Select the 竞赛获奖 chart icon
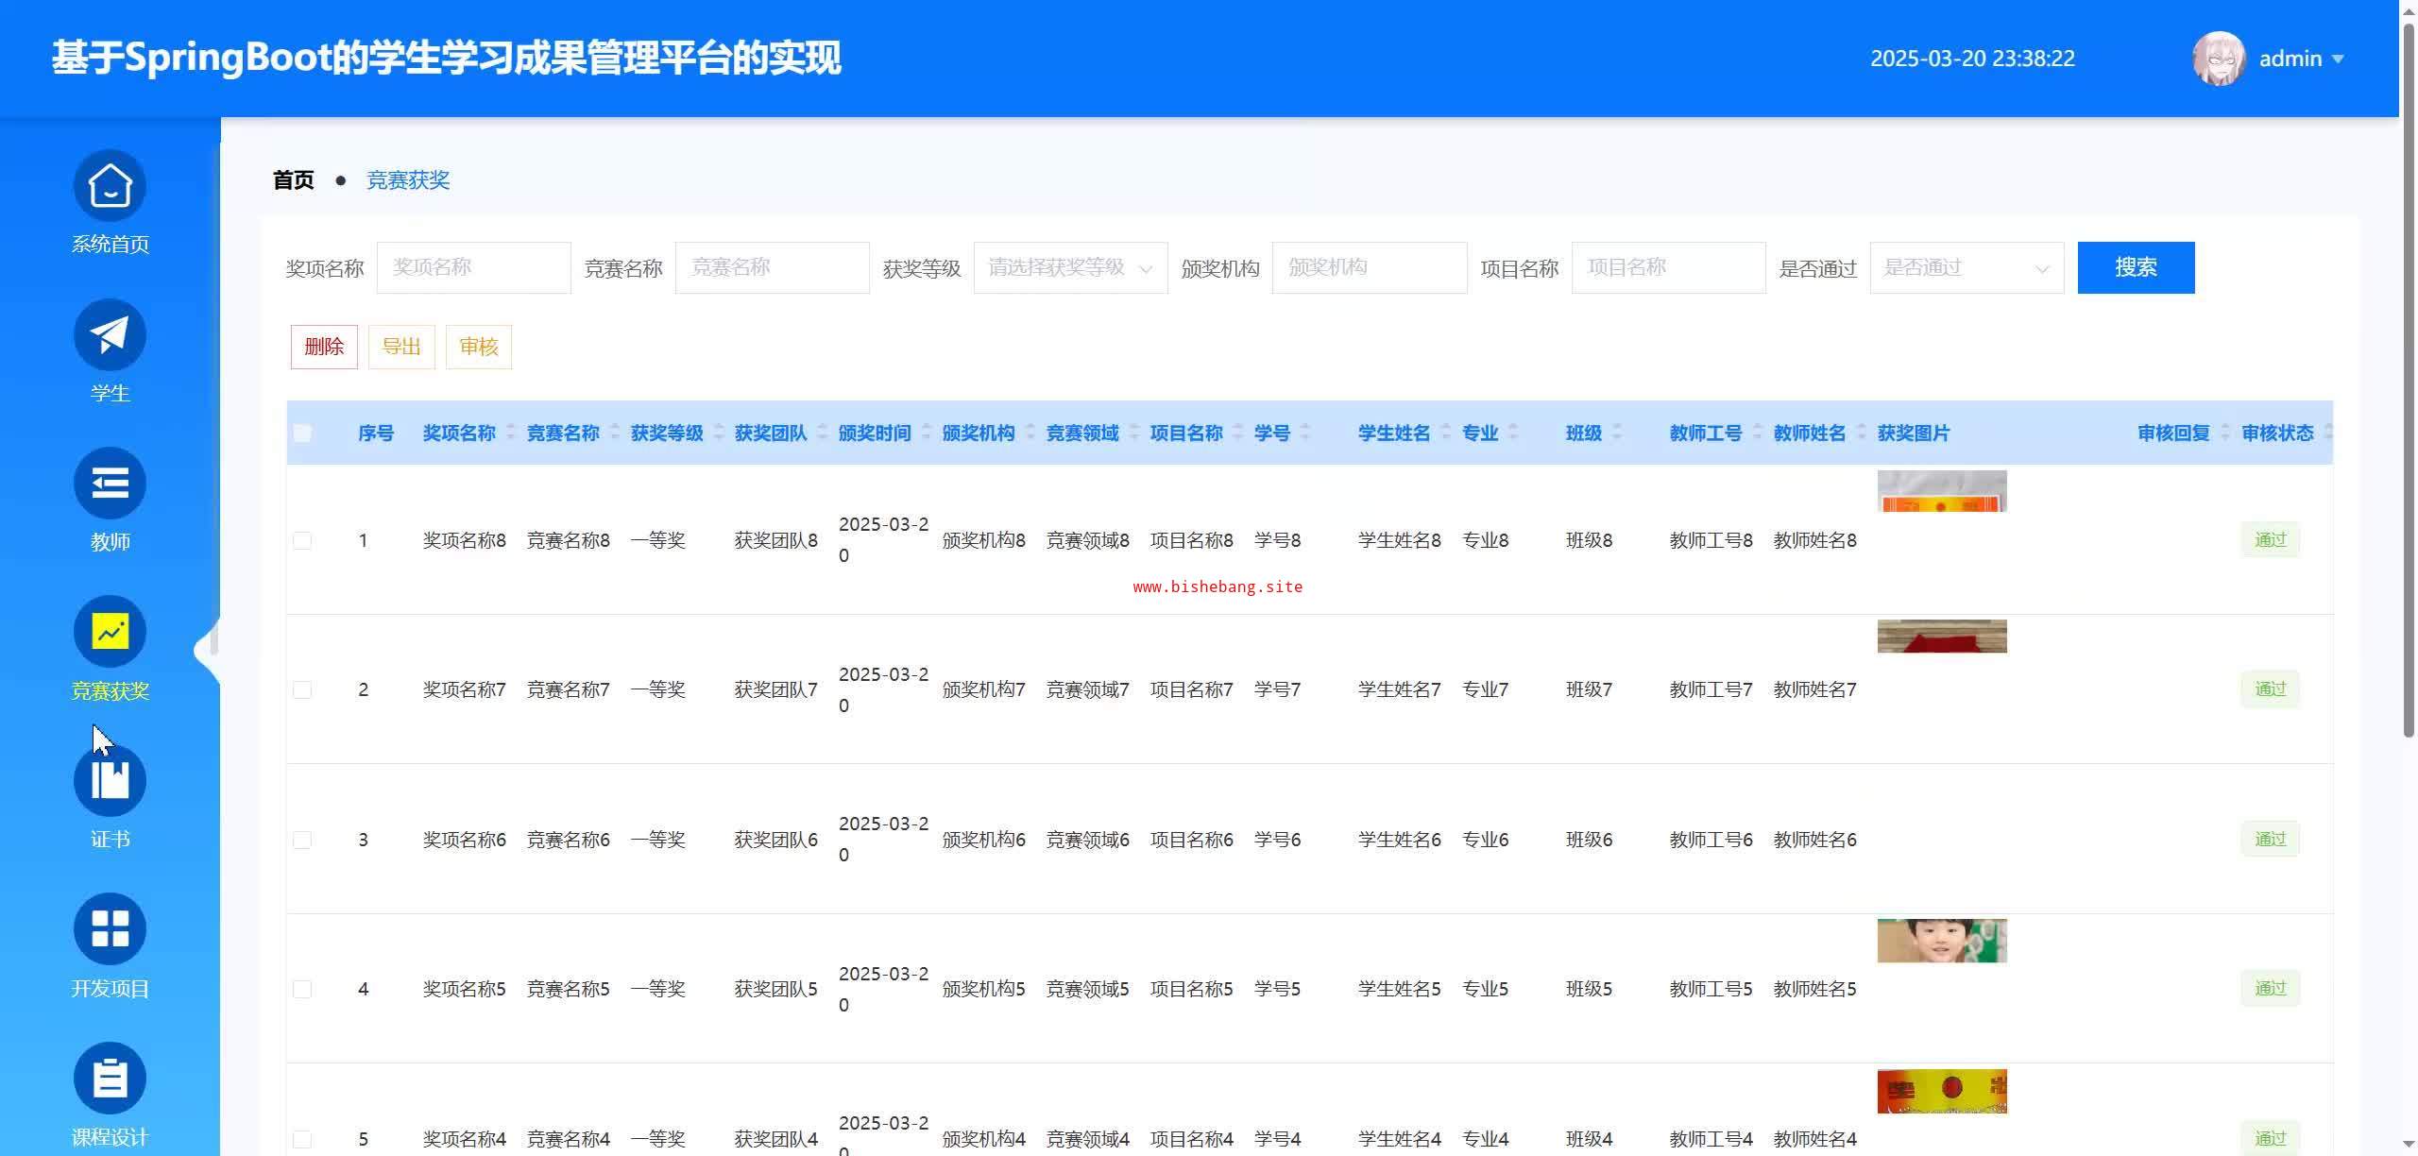Screen dimensions: 2418x1156 (x=110, y=632)
